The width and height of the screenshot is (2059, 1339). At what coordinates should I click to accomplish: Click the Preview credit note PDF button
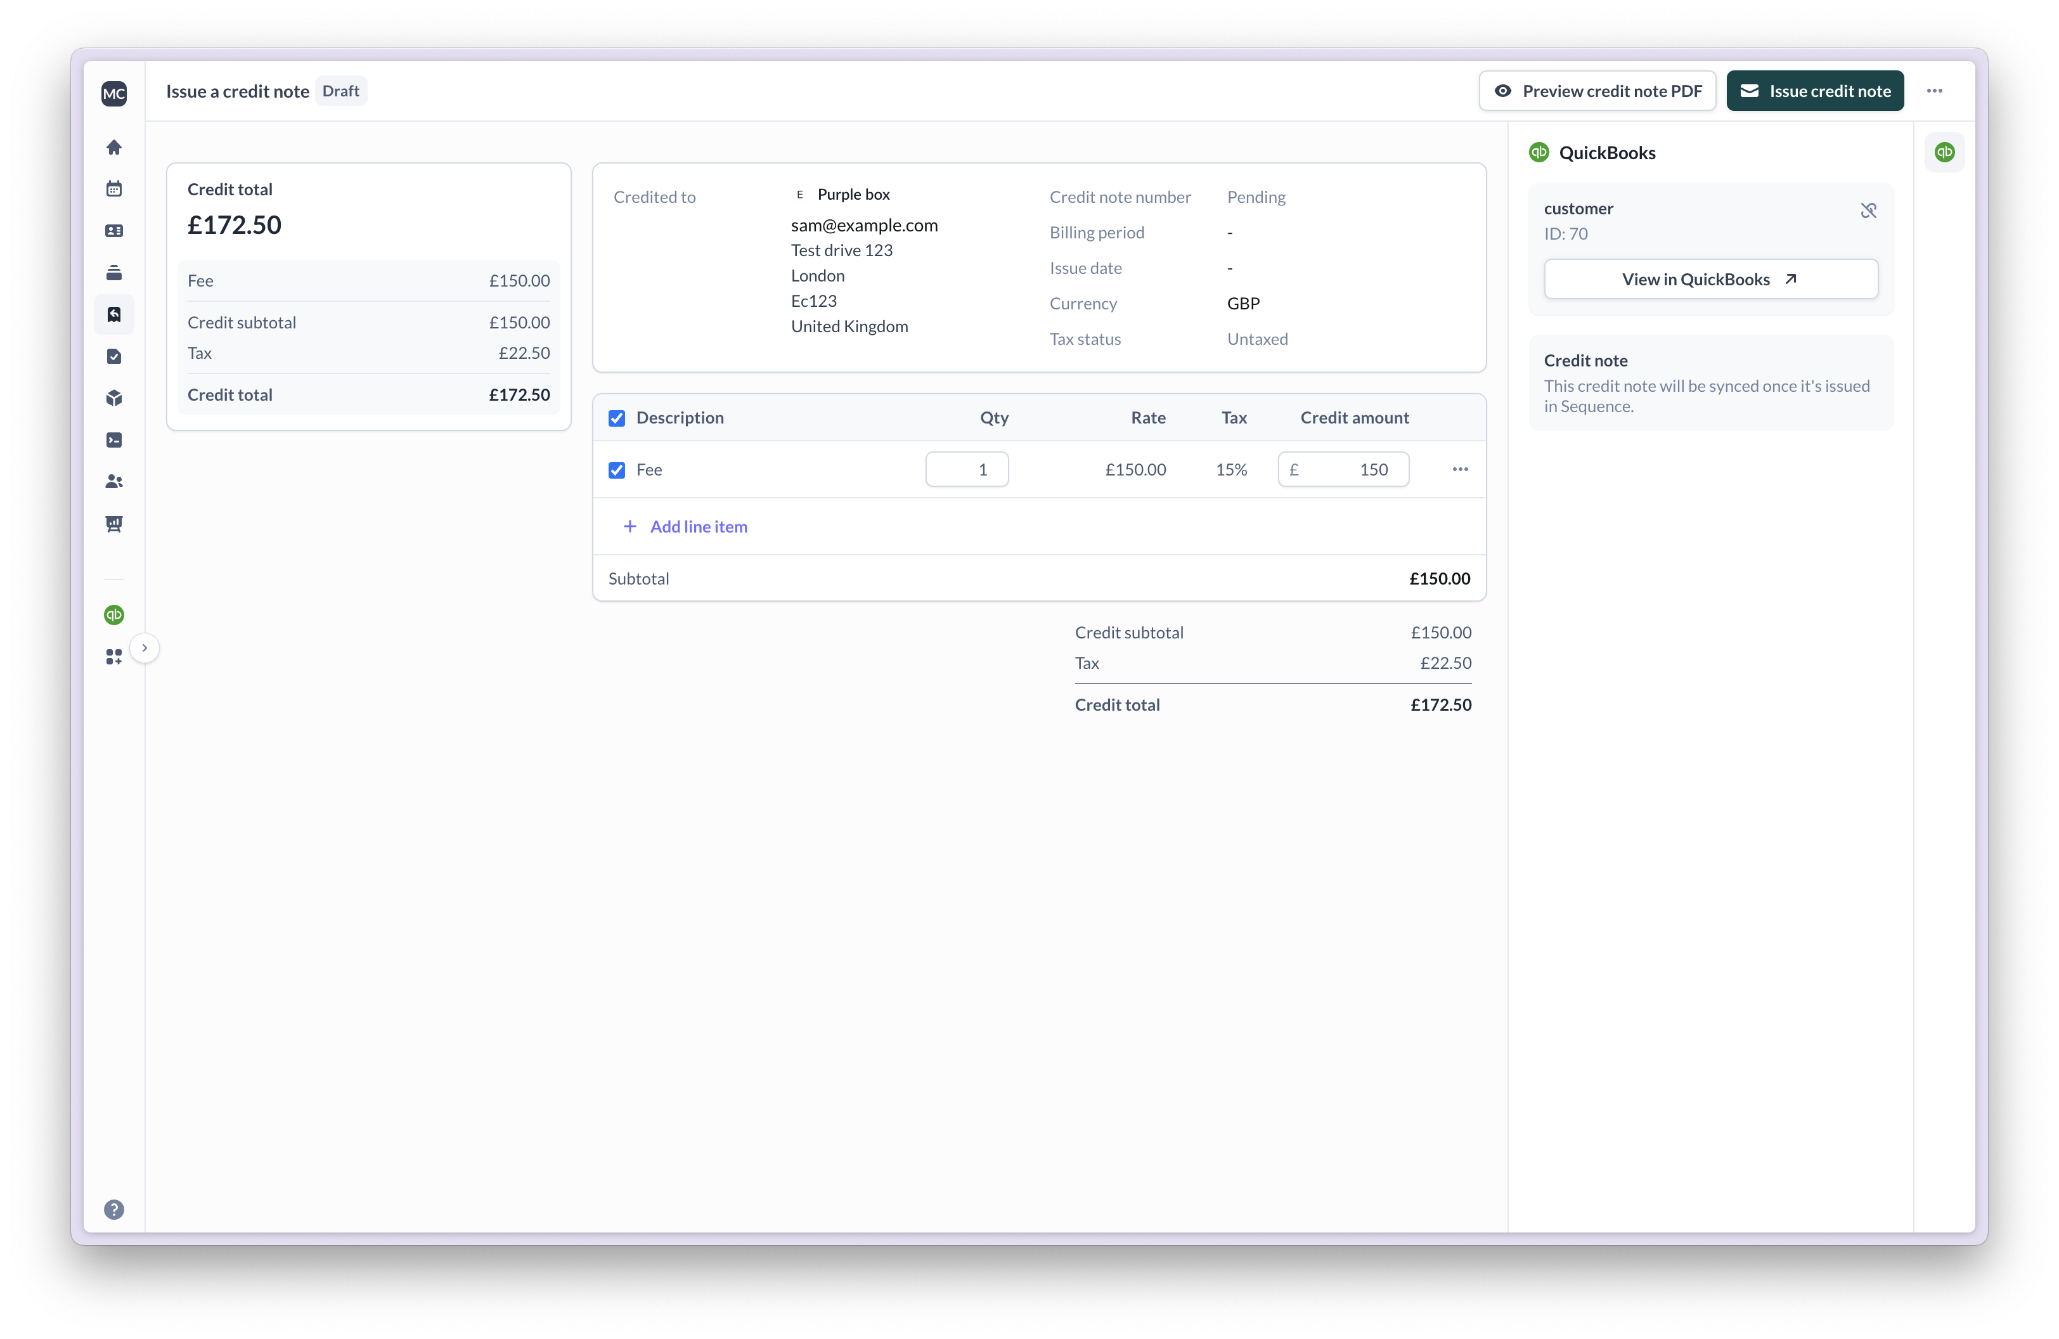pos(1597,90)
